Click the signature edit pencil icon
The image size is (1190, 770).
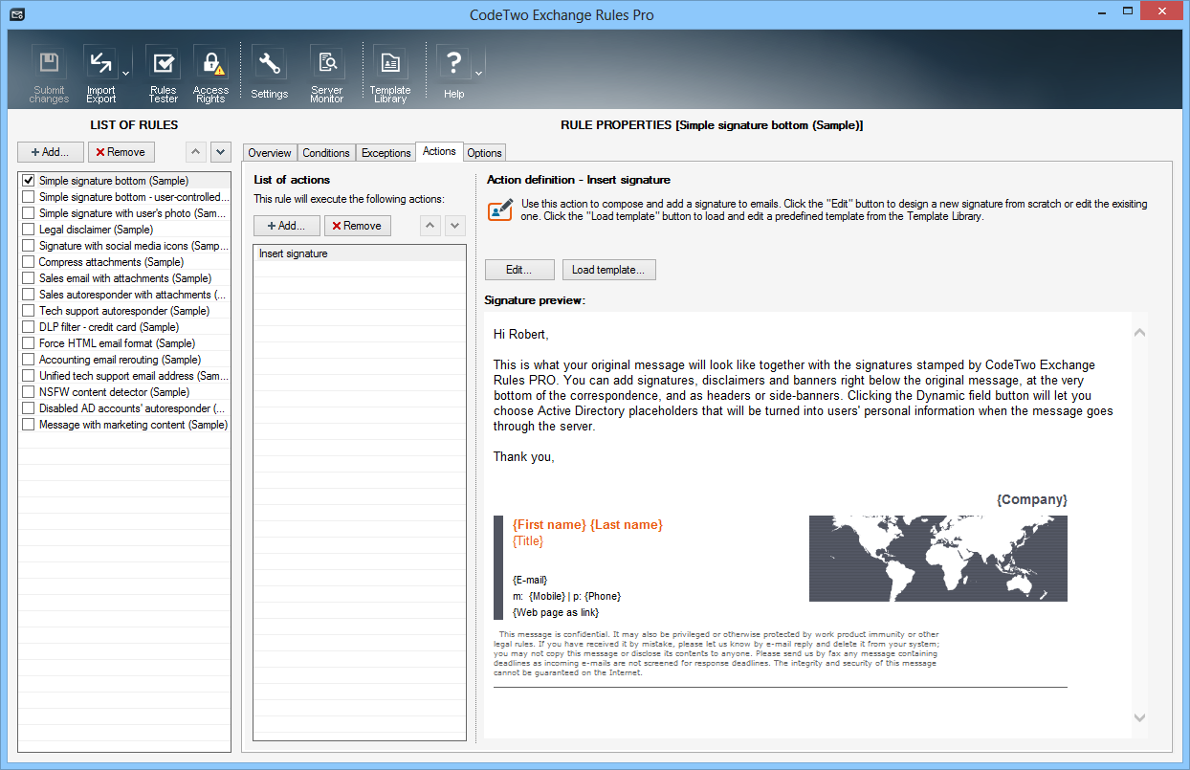[x=499, y=210]
